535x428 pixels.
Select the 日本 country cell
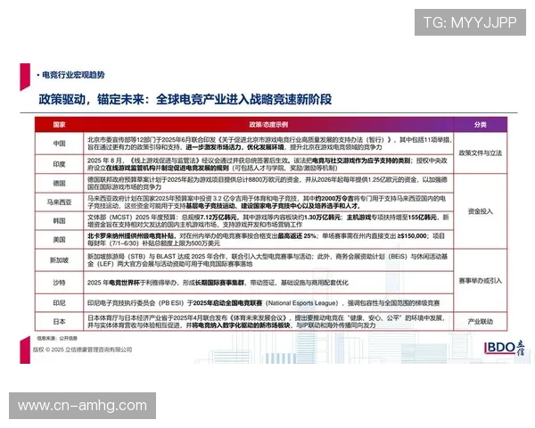pyautogui.click(x=59, y=322)
